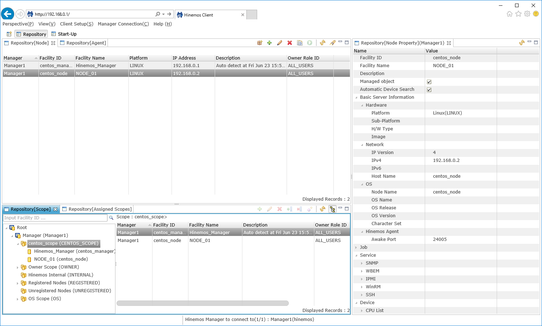This screenshot has height=326, width=542.
Task: Close the Repository[Node] tab
Action: 53,43
